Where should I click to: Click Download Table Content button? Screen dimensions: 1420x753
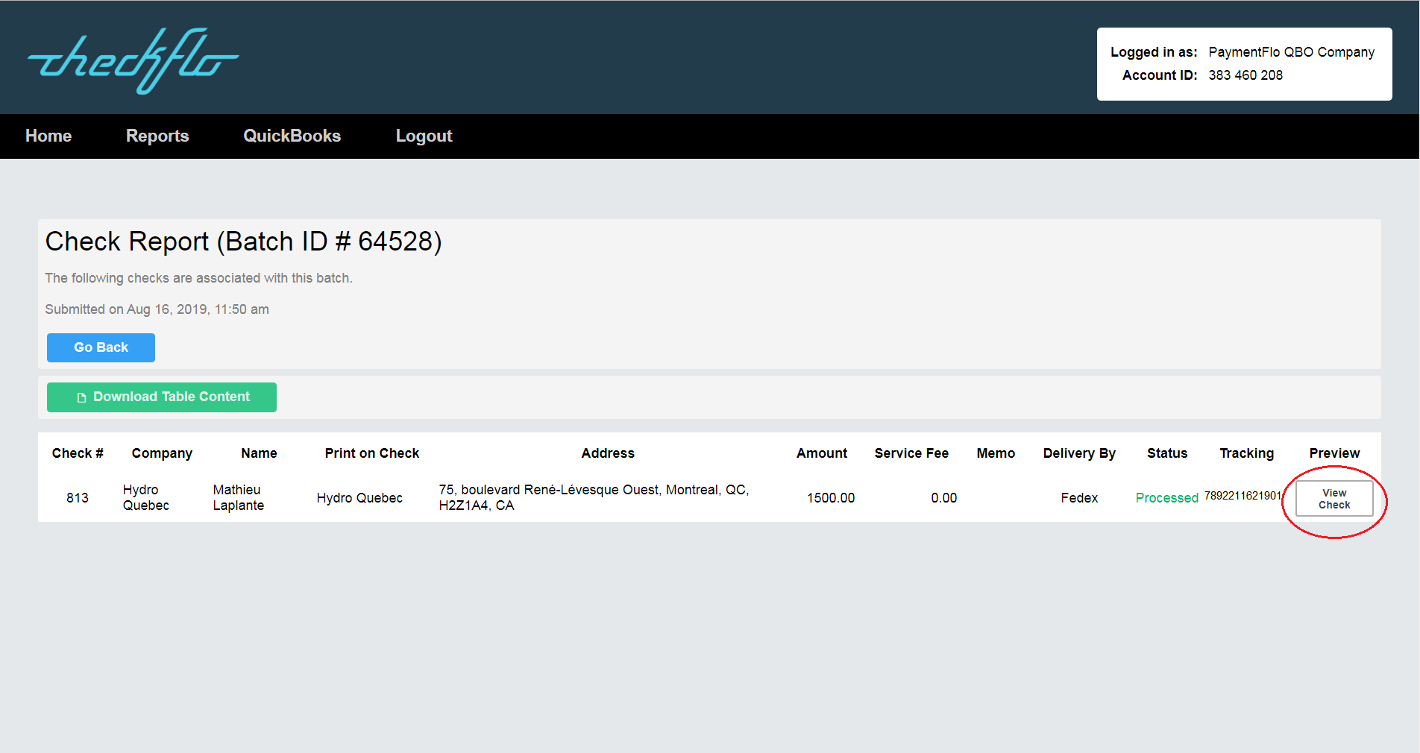coord(162,397)
